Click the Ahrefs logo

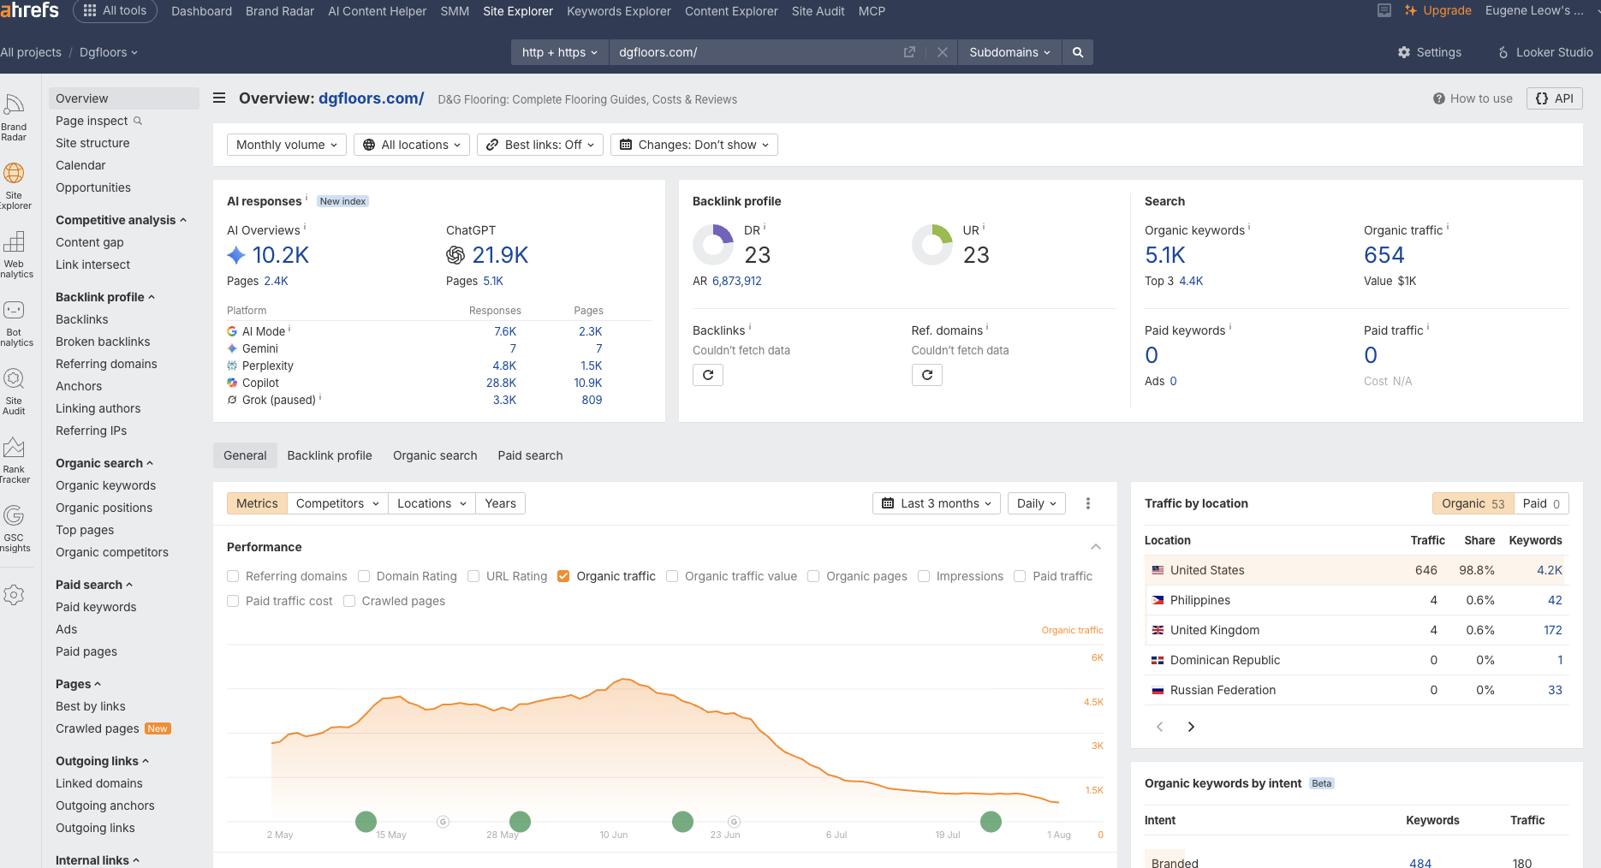click(30, 10)
